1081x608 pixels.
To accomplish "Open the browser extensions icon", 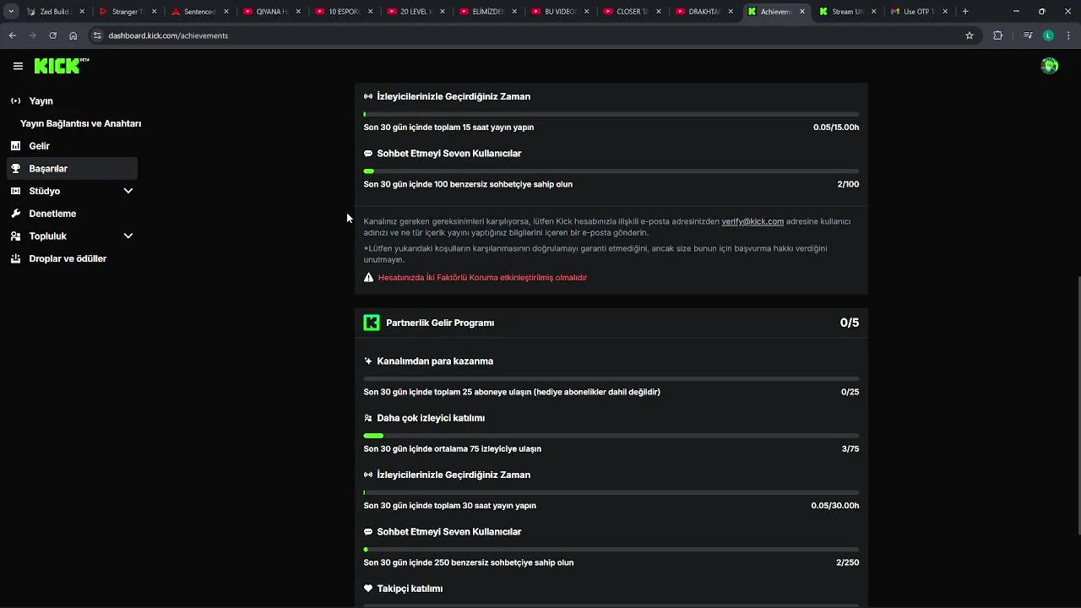I will point(997,35).
